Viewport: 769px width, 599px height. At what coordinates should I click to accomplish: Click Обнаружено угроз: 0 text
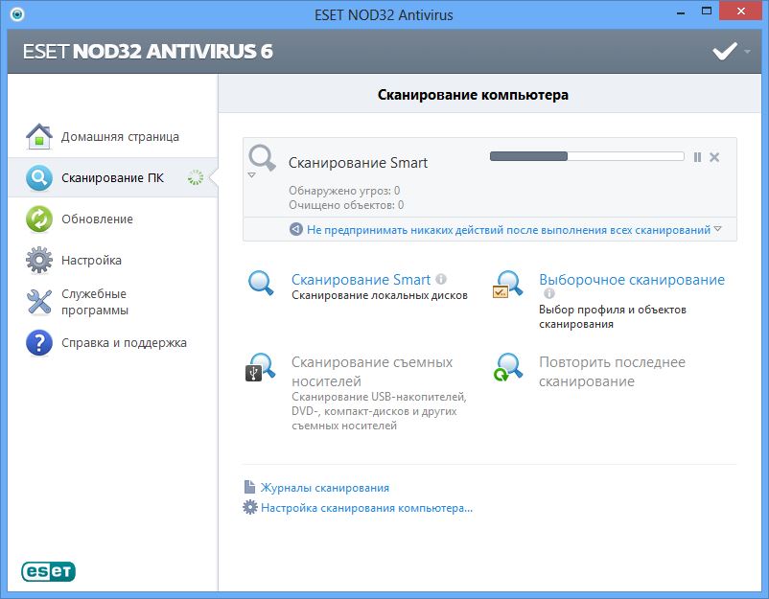pyautogui.click(x=344, y=190)
